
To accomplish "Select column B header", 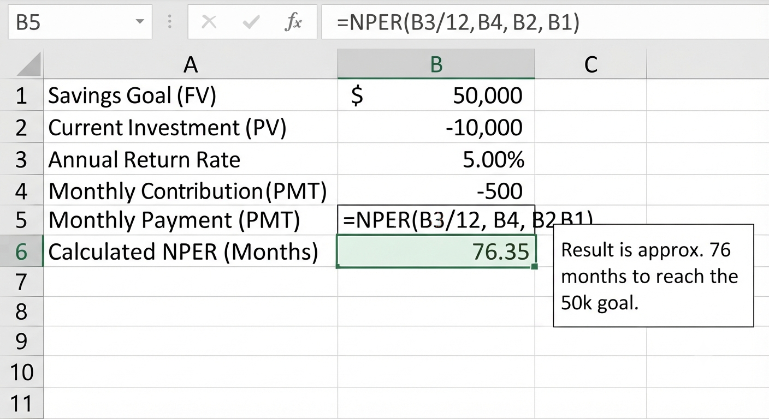I will point(436,64).
